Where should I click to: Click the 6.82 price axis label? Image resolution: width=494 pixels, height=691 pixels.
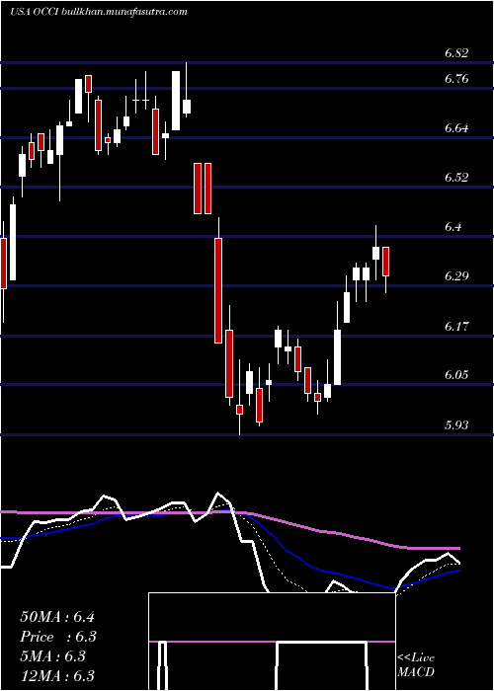pyautogui.click(x=456, y=53)
